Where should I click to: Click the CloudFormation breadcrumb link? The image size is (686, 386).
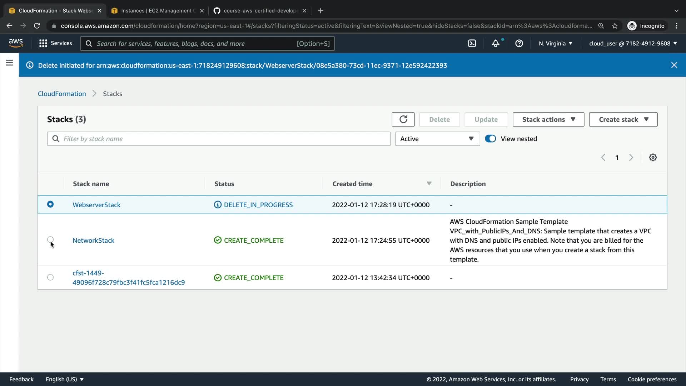(62, 94)
